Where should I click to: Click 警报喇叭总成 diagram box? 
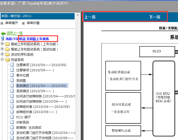point(123,131)
